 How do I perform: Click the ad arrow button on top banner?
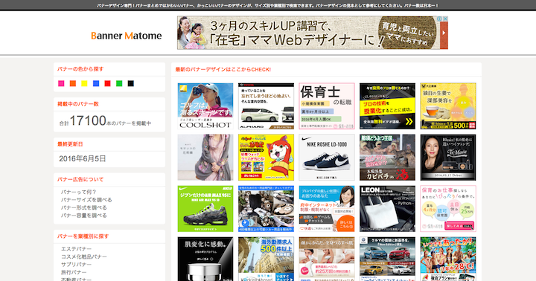pyautogui.click(x=444, y=33)
